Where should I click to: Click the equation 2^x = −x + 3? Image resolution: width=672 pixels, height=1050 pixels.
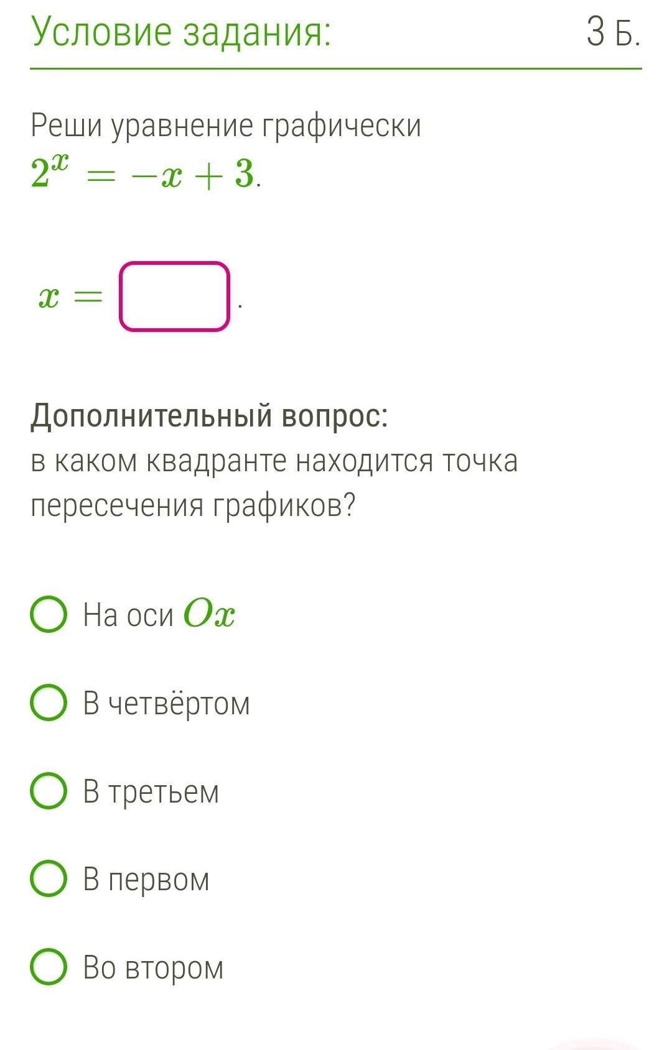point(144,173)
